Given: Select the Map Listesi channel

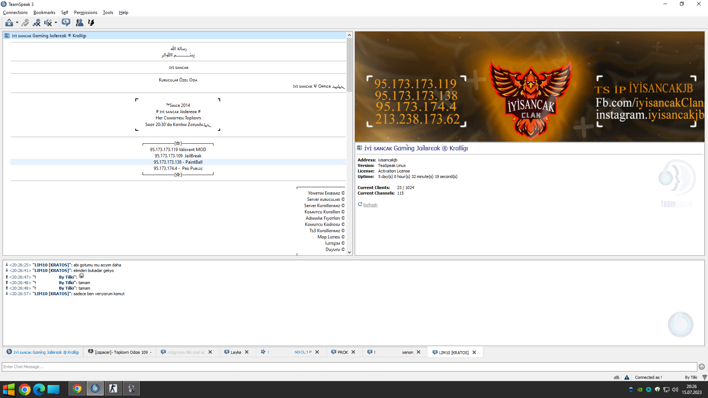Looking at the screenshot, I should (178, 237).
